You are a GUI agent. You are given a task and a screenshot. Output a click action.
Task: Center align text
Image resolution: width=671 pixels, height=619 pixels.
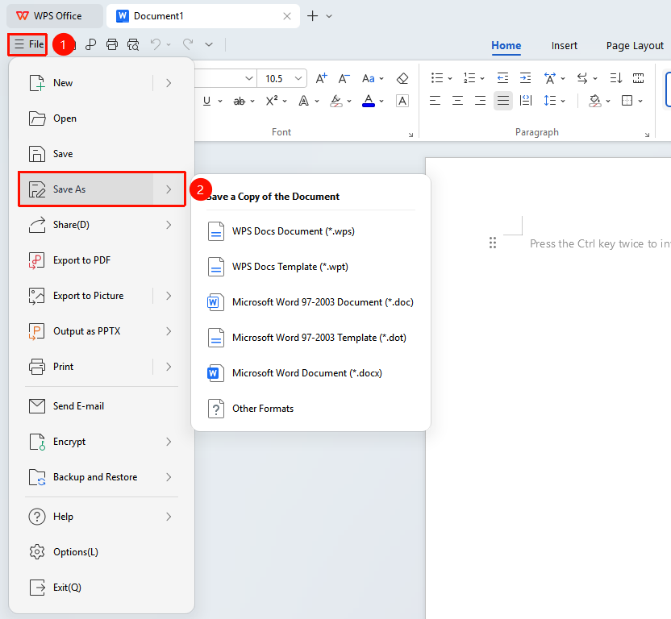pyautogui.click(x=457, y=101)
